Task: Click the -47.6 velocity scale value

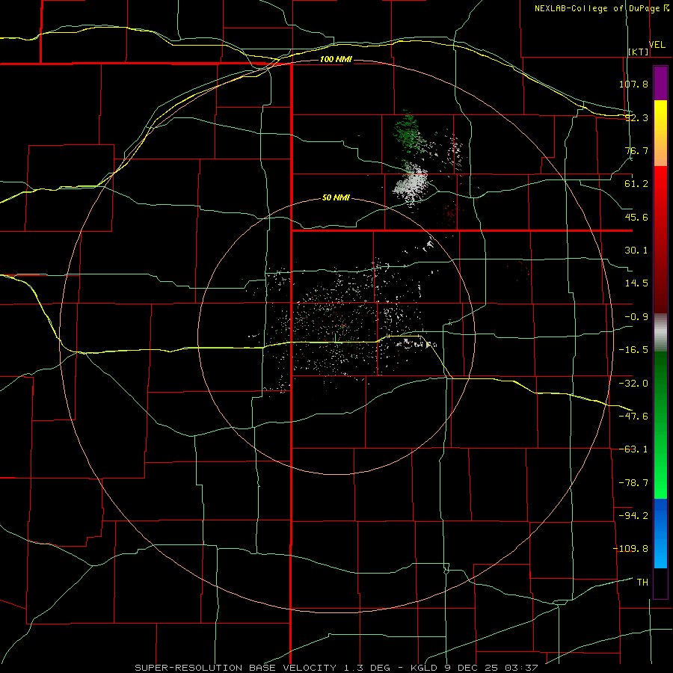Action: [633, 417]
